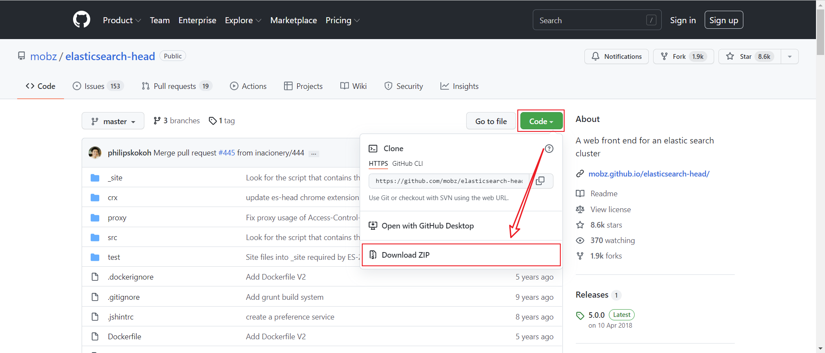Select the Code tab

tap(40, 86)
